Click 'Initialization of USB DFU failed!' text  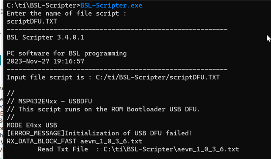click(x=129, y=133)
